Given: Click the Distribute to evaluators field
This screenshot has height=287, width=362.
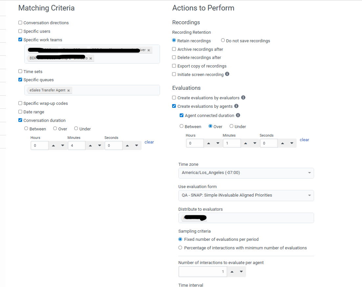Looking at the screenshot, I should point(256,218).
